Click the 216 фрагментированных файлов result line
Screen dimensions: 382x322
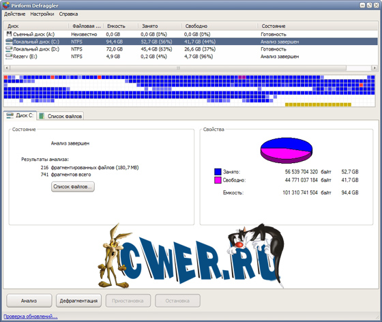pyautogui.click(x=89, y=168)
